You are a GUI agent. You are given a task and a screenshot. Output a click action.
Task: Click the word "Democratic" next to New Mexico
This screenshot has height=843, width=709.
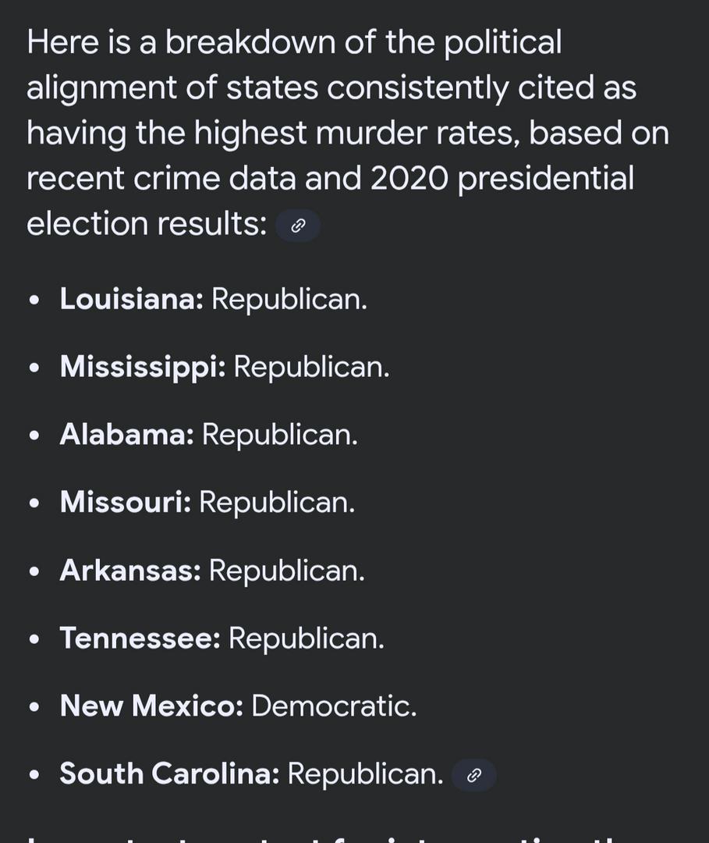click(x=333, y=706)
